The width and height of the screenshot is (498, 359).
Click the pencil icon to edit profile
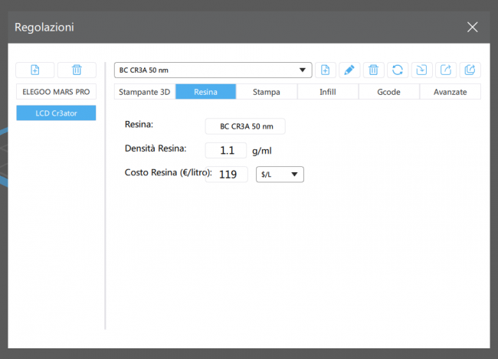(349, 70)
